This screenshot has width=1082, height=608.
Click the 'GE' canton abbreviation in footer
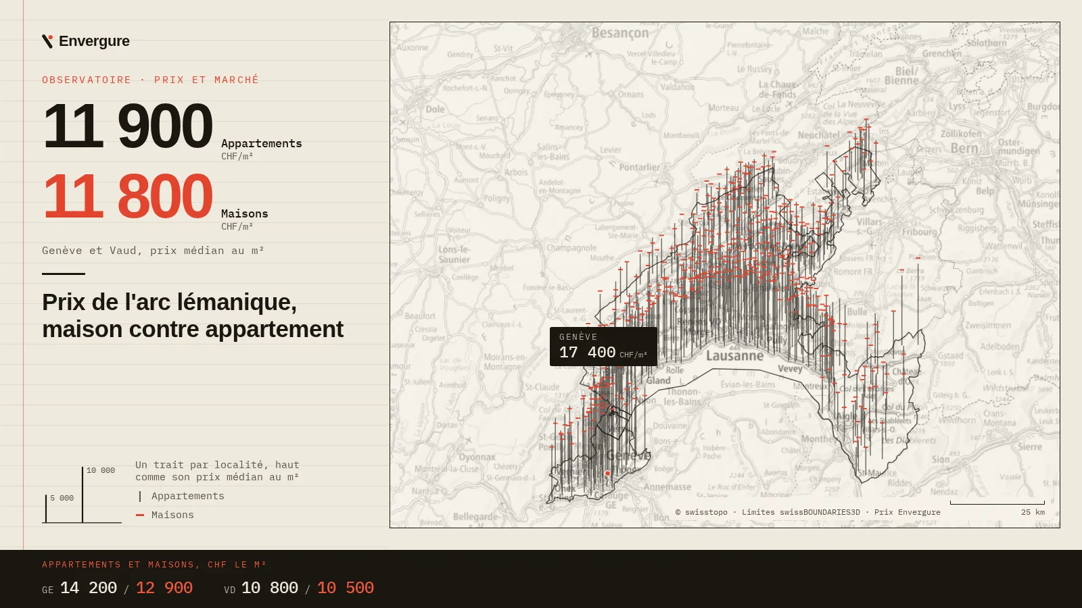coord(47,590)
